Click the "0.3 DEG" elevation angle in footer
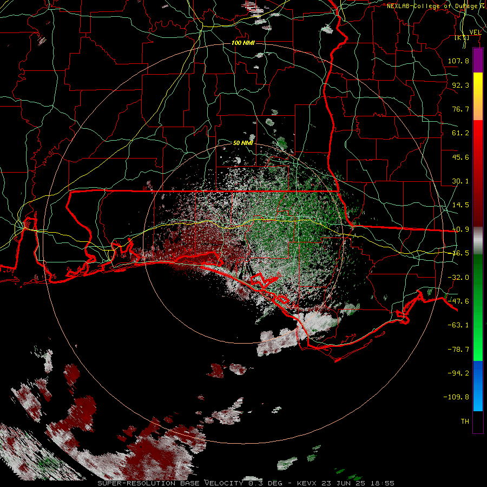Image resolution: width=487 pixels, height=487 pixels. coord(265,483)
